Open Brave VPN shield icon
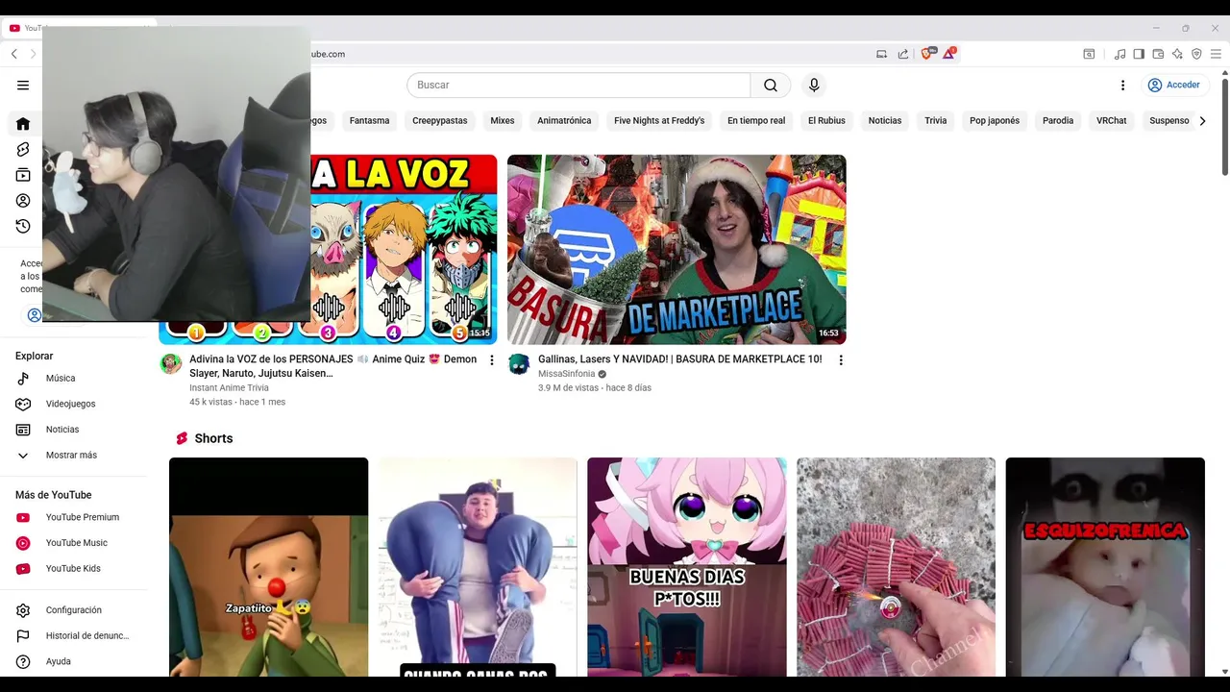The height and width of the screenshot is (692, 1230). (1196, 54)
